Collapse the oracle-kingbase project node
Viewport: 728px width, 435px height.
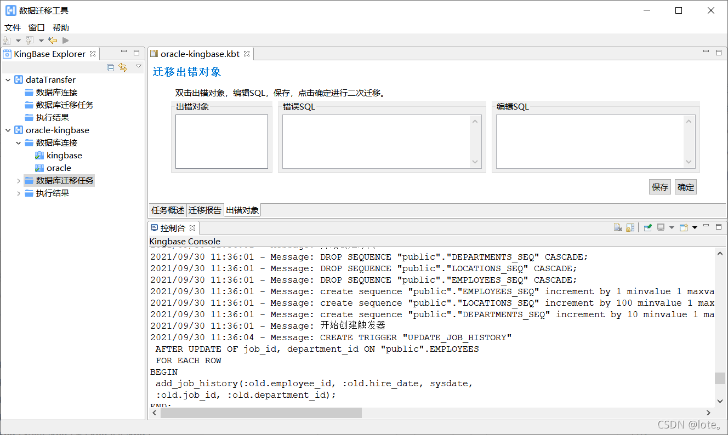(x=8, y=130)
